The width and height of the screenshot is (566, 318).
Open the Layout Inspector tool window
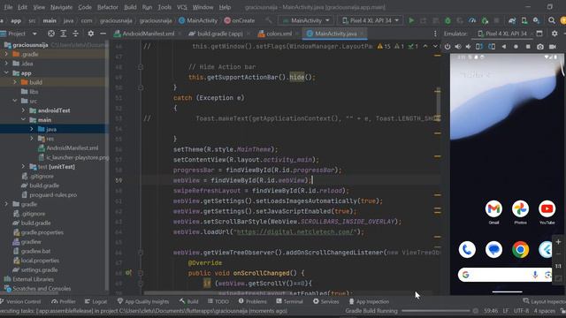[x=544, y=301]
